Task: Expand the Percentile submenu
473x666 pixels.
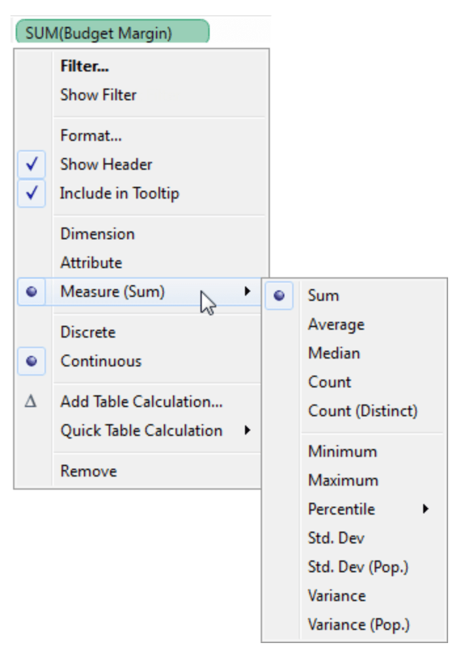Action: point(425,509)
